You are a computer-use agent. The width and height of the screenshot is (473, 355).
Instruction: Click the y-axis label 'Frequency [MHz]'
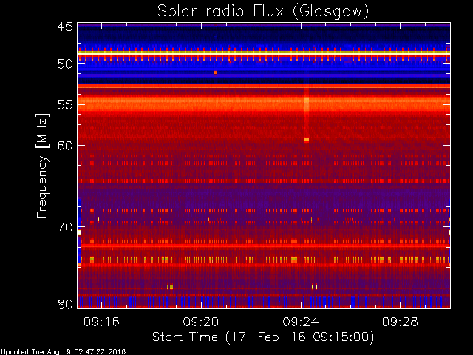click(x=42, y=166)
